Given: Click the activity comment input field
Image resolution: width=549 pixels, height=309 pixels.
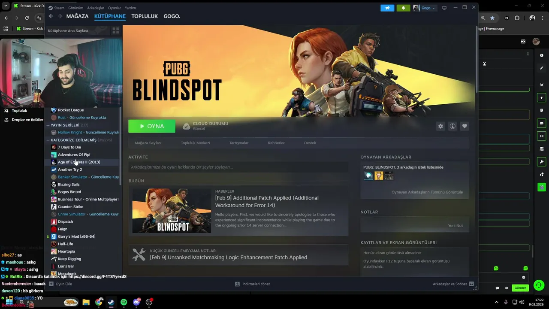Looking at the screenshot, I should (238, 167).
